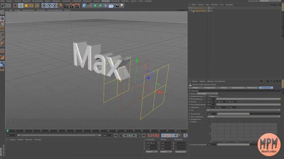This screenshot has height=159, width=284.
Task: Toggle the Z axis lock button
Action: click(x=55, y=6)
